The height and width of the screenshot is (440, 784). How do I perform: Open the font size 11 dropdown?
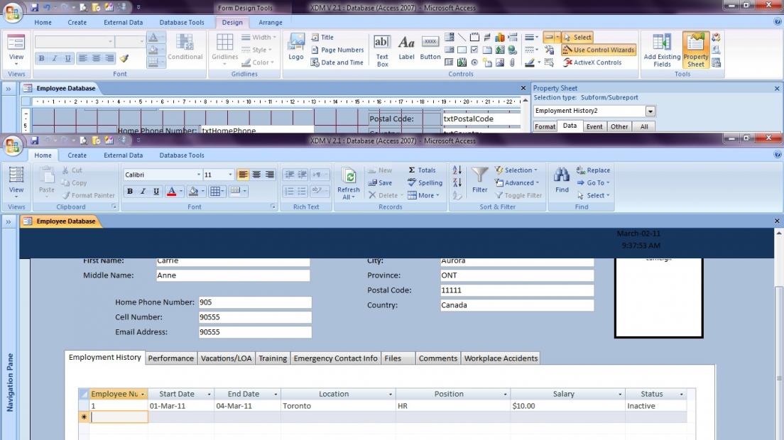pos(230,175)
